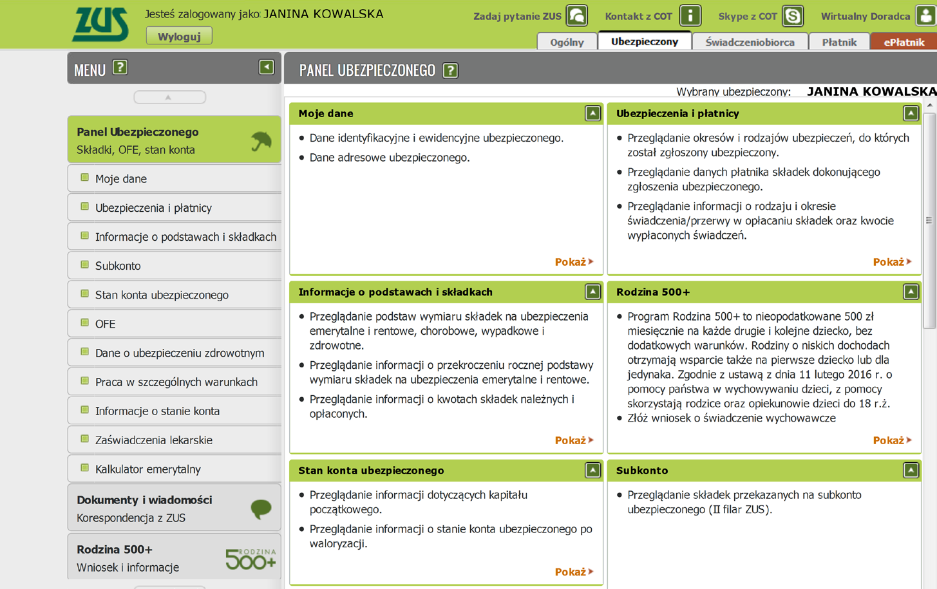Select Kalkulator emerytalny in the menu
The image size is (937, 589).
coord(174,469)
